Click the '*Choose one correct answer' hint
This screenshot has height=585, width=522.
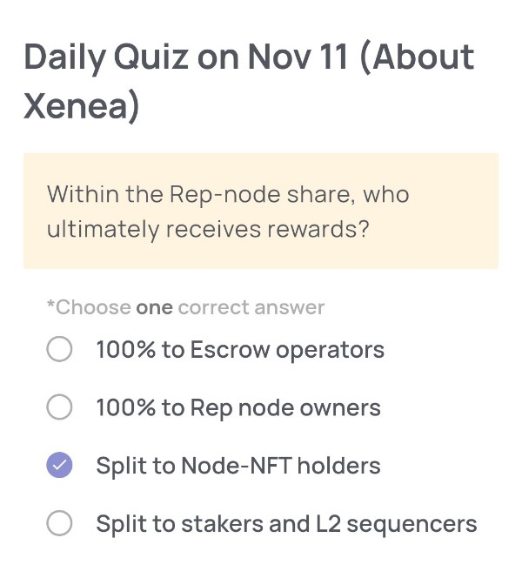click(x=185, y=307)
